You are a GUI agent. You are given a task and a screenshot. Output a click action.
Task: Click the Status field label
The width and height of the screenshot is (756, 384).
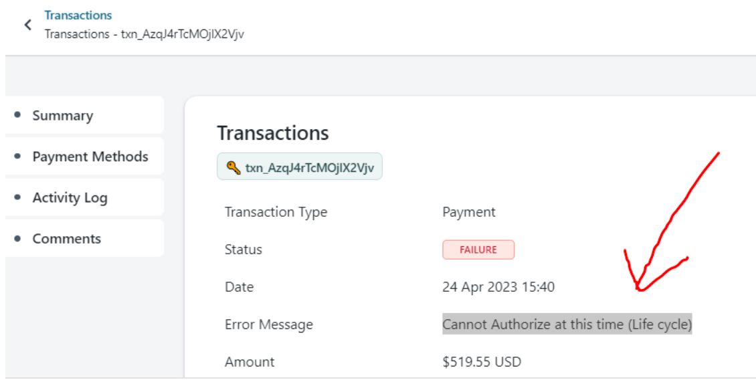click(x=244, y=250)
